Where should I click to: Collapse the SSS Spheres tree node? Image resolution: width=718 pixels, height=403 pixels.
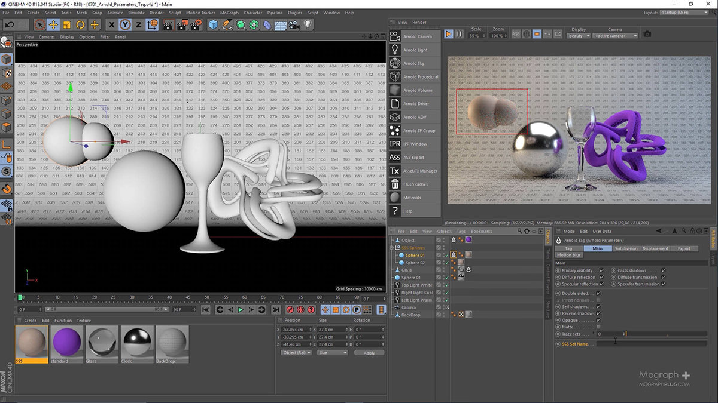tap(392, 248)
